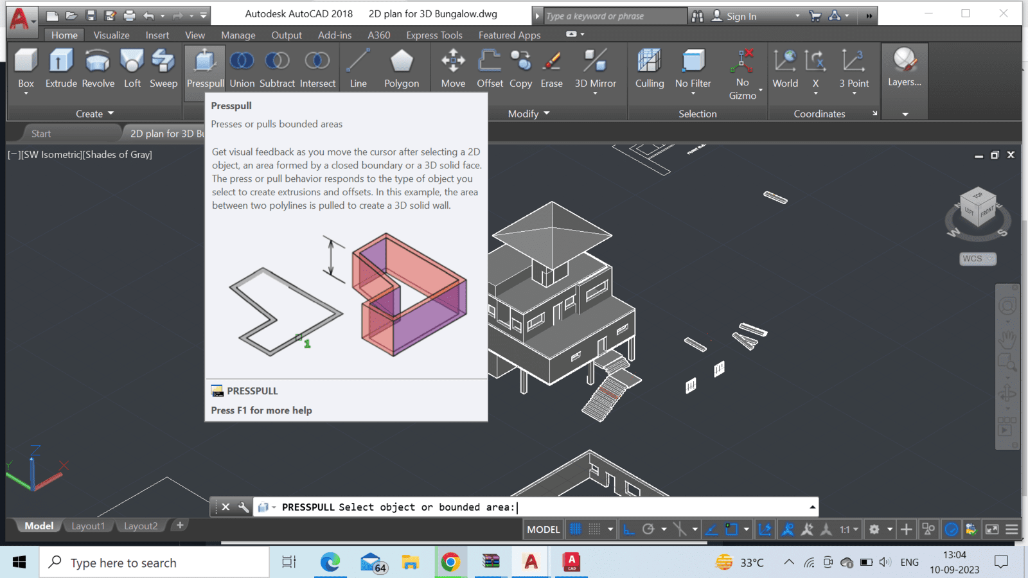1028x578 pixels.
Task: Toggle snap mode in status bar
Action: [x=595, y=530]
